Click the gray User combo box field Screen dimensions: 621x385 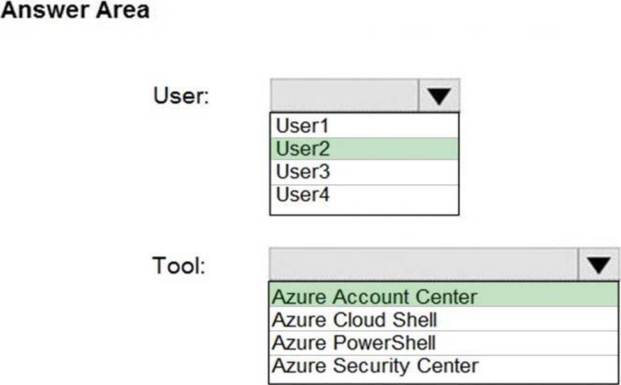click(x=344, y=96)
